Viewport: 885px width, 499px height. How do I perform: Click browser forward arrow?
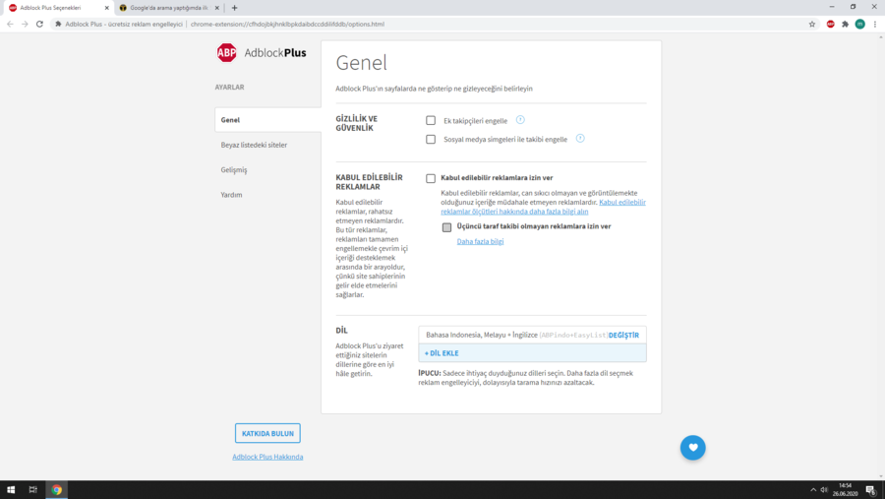pyautogui.click(x=25, y=25)
